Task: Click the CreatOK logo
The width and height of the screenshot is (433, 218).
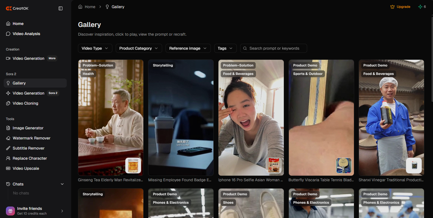Action: point(17,8)
